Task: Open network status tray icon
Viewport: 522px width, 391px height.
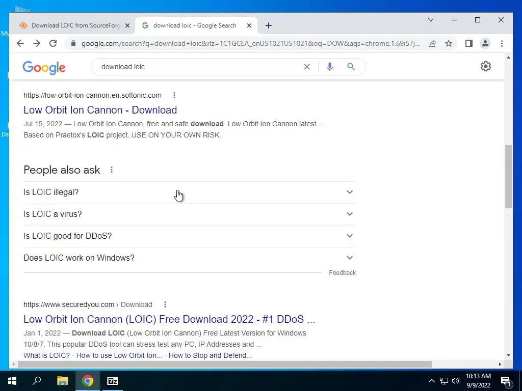Action: 444,381
